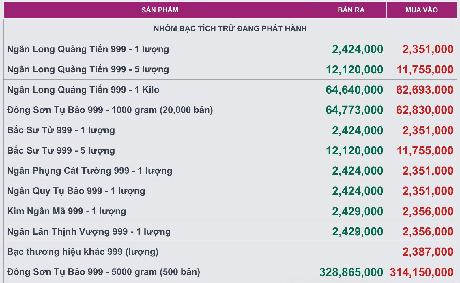Screen dimensions: 460x283
Task: Select the group heading NHÓM BẠC TÍCH TRỮ ĐANG PHÁT HÀNH
Action: pyautogui.click(x=230, y=29)
